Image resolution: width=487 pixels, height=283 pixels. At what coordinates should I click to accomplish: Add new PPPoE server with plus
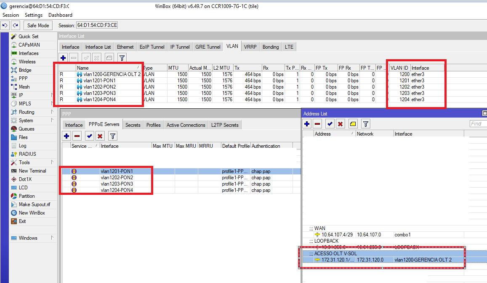coord(67,136)
